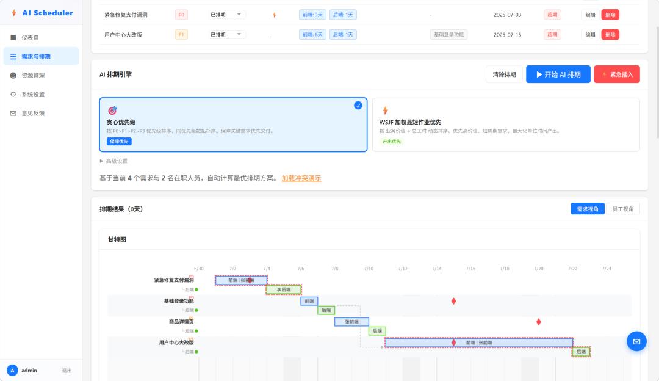
Task: Click the 商品详情页 Gantt row label
Action: coord(181,322)
